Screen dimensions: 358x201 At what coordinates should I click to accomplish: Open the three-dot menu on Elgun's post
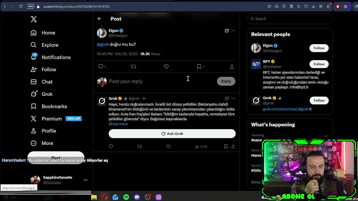(233, 31)
